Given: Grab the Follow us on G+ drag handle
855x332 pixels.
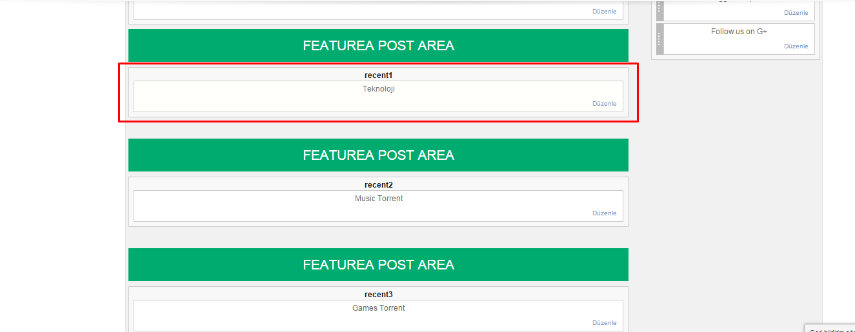Looking at the screenshot, I should click(x=659, y=39).
